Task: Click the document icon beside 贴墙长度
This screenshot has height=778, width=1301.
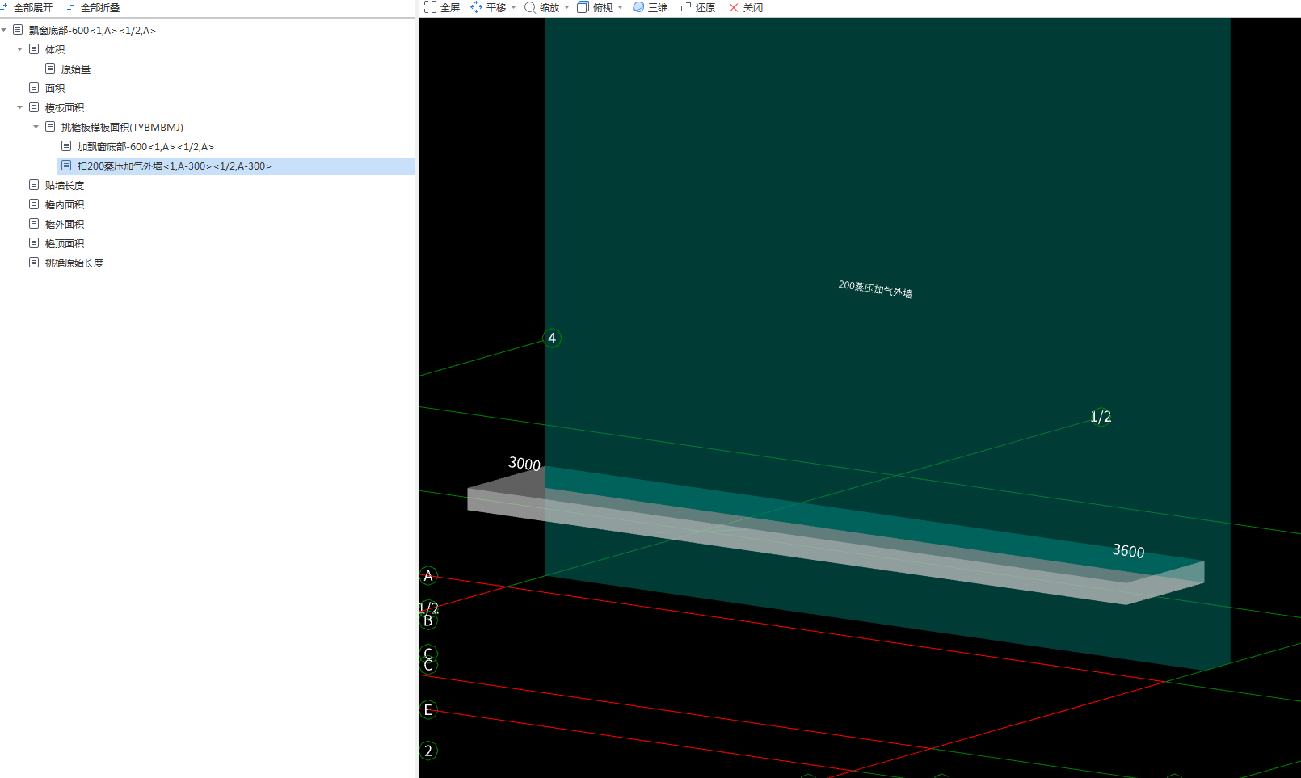Action: point(34,185)
